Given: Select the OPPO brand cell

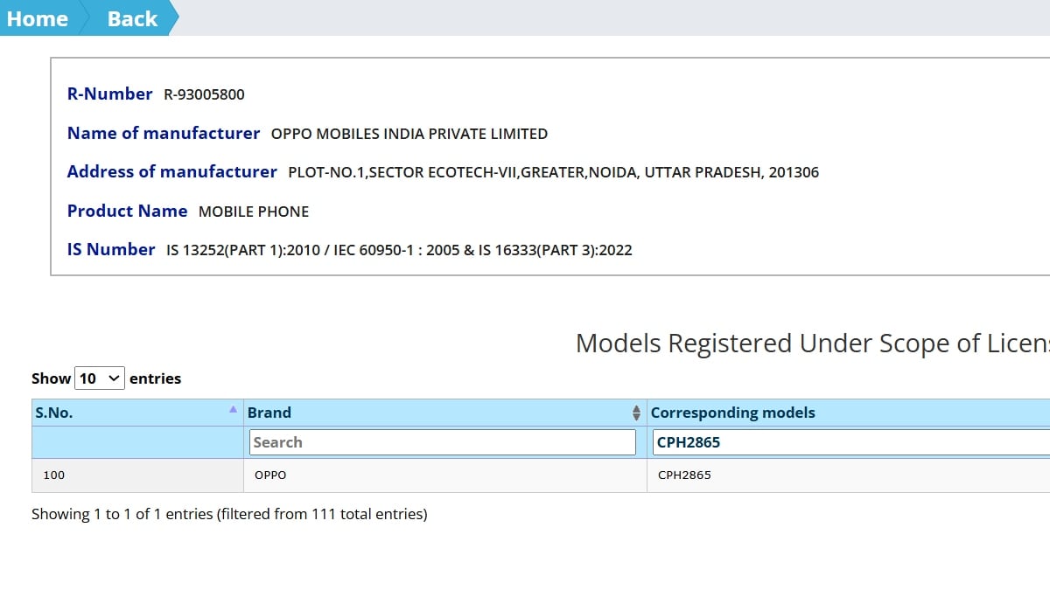Looking at the screenshot, I should point(445,475).
